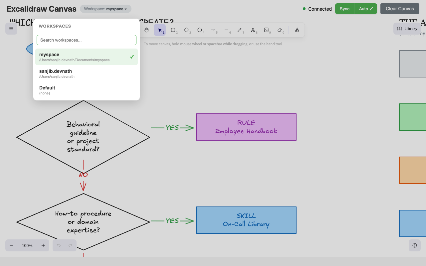The width and height of the screenshot is (426, 266).
Task: Click Clear Canvas
Action: (399, 9)
